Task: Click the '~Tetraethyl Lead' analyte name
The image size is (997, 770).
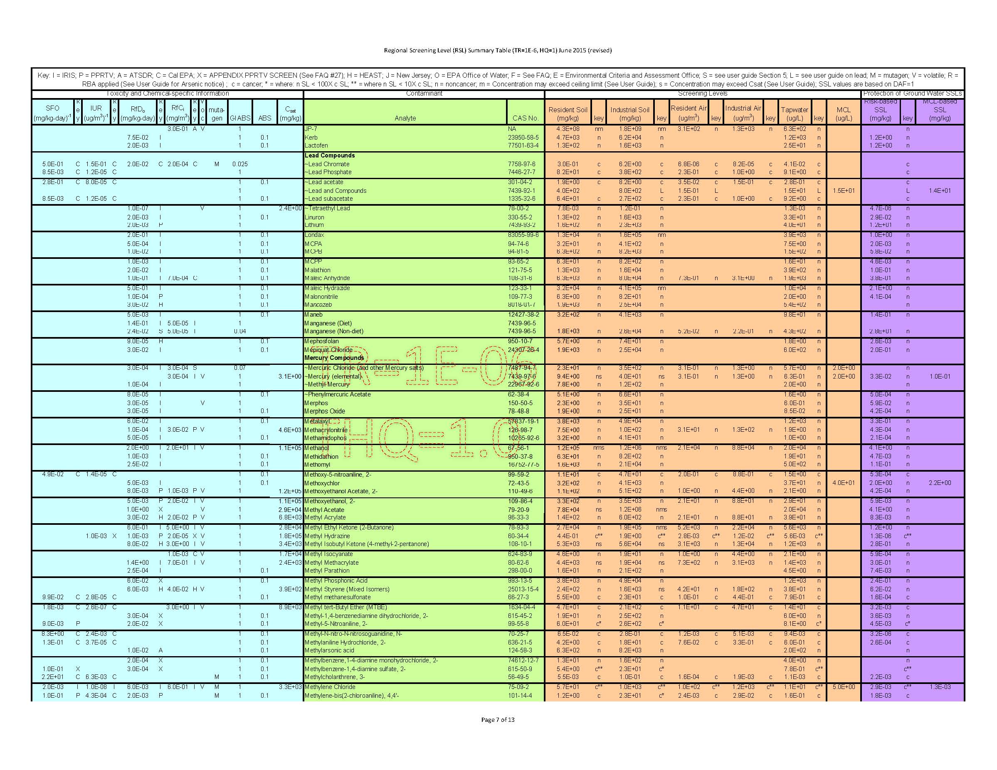Action: tap(327, 208)
